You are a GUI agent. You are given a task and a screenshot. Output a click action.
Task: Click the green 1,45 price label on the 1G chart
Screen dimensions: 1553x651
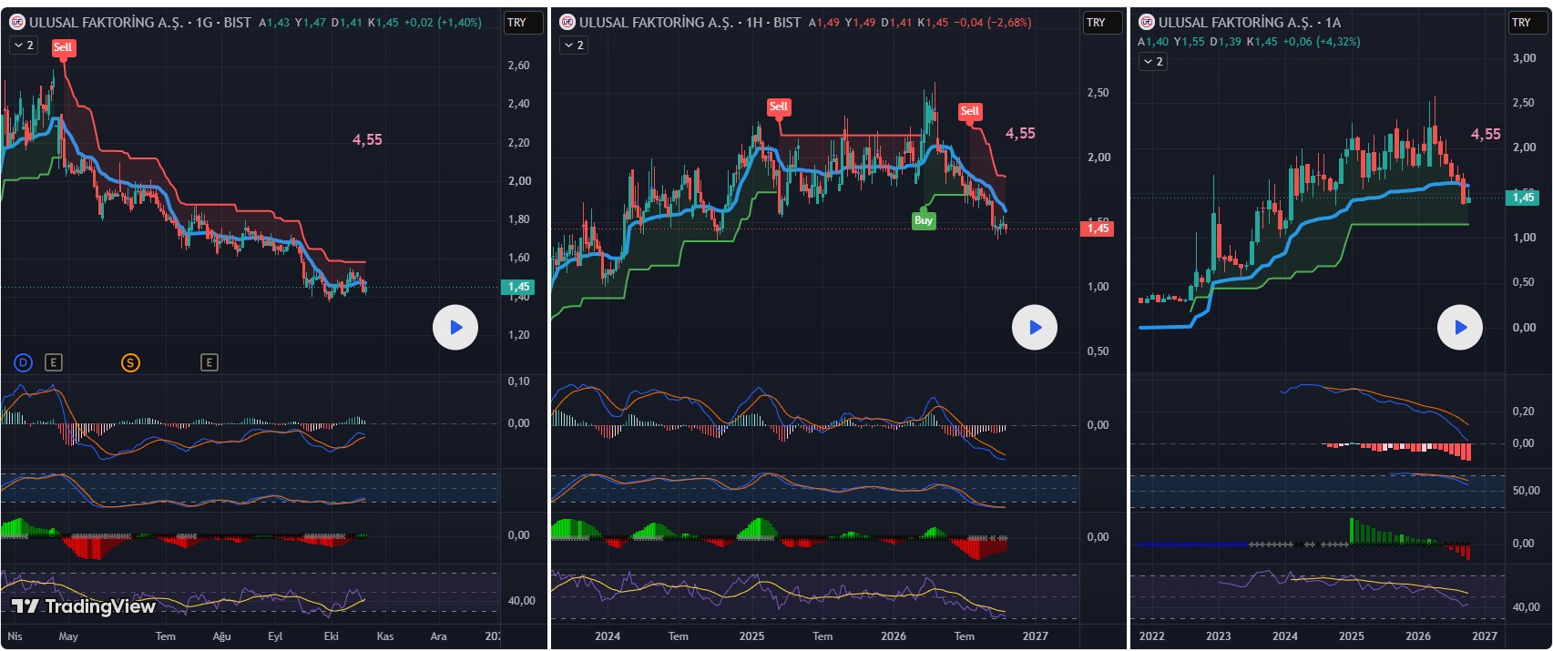pyautogui.click(x=518, y=287)
